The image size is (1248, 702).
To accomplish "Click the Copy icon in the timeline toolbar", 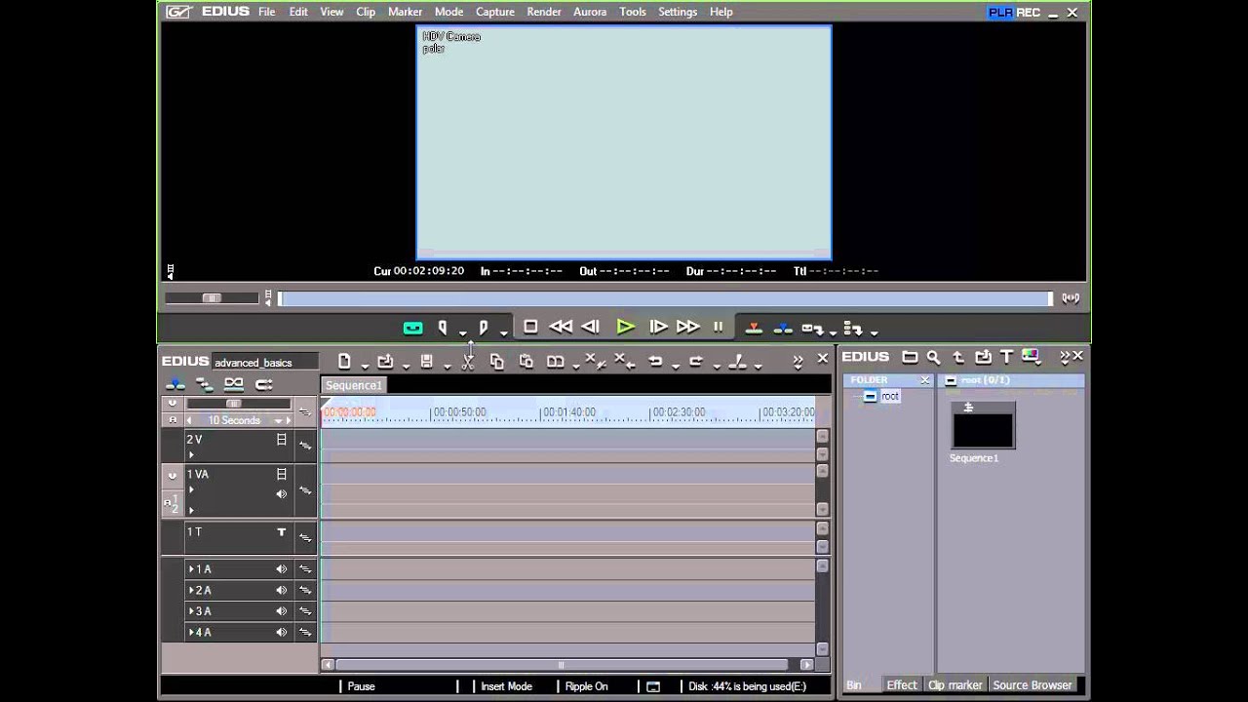I will point(497,362).
